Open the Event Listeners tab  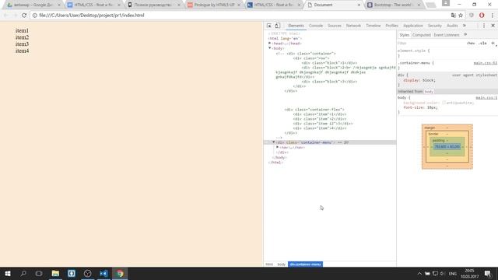coord(447,35)
